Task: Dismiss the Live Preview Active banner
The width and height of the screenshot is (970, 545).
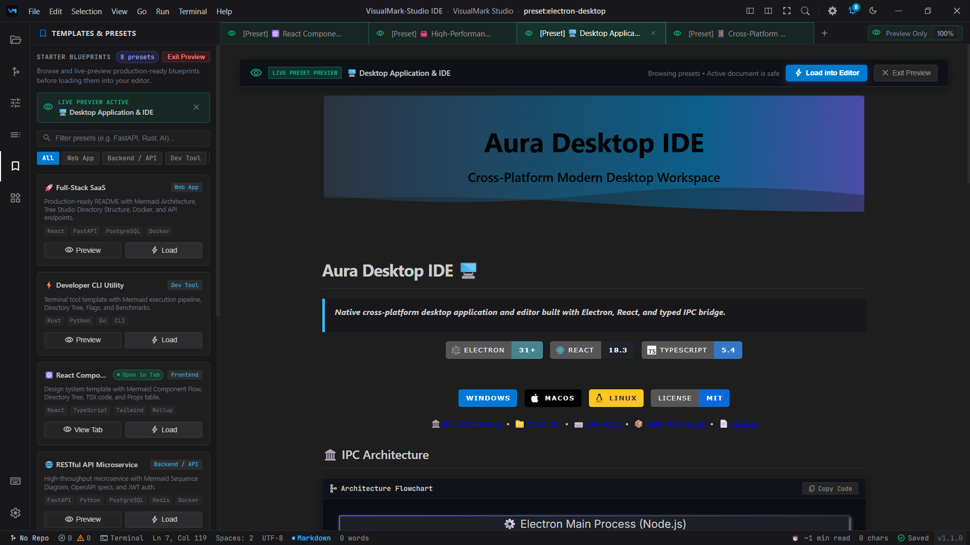Action: click(196, 107)
